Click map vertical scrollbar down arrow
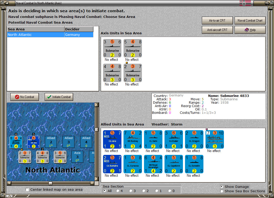 (x=97, y=179)
